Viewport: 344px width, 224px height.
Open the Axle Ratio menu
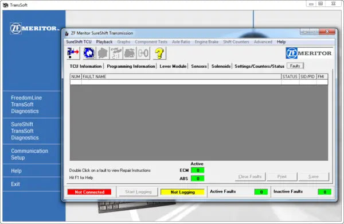[181, 42]
